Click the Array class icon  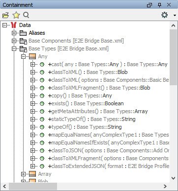pos(32,174)
